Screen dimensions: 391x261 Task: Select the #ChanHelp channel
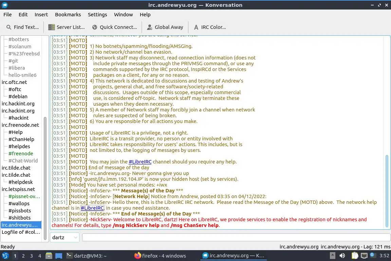[x=21, y=139]
